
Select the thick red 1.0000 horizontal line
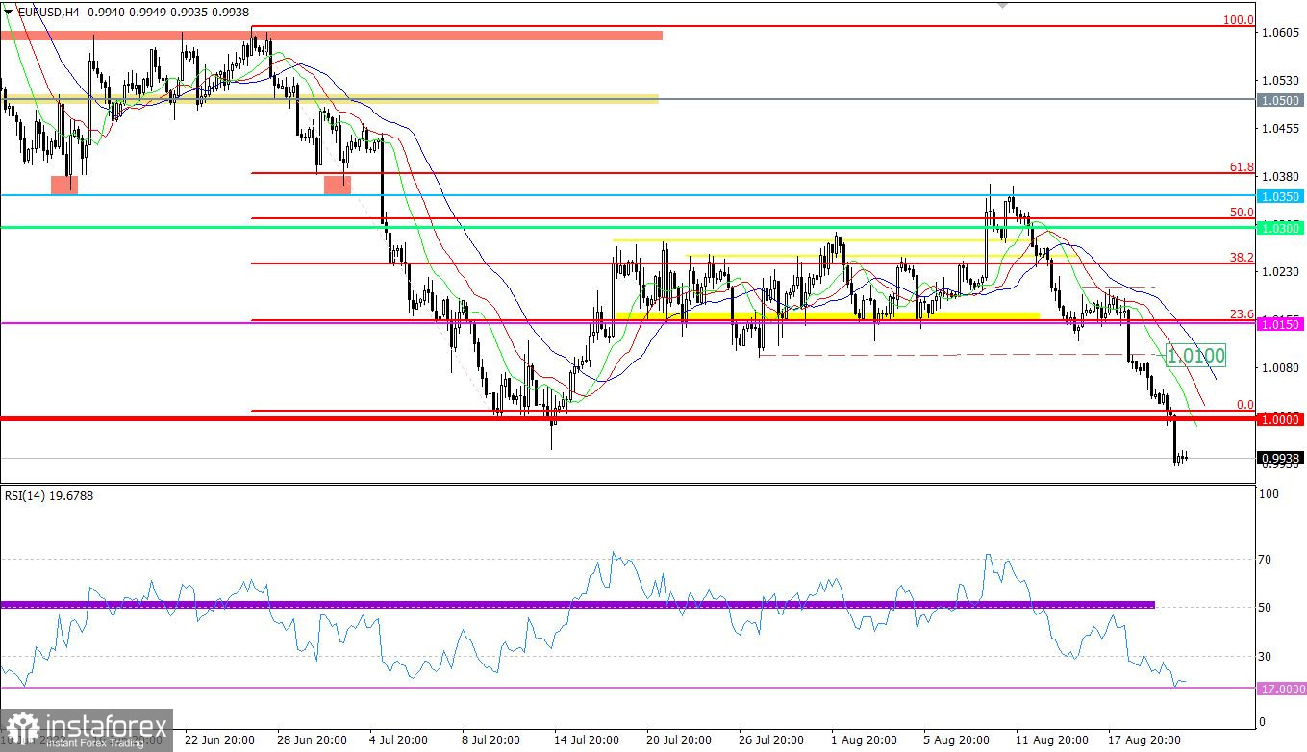[x=628, y=419]
